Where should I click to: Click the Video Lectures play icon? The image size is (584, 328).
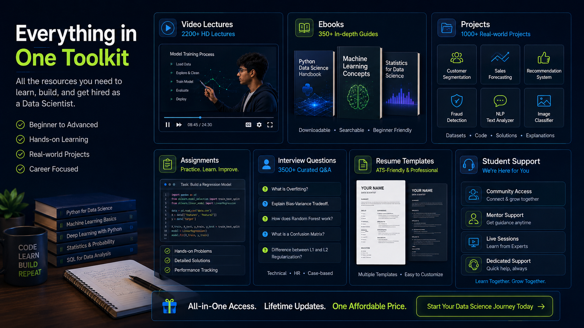click(168, 28)
